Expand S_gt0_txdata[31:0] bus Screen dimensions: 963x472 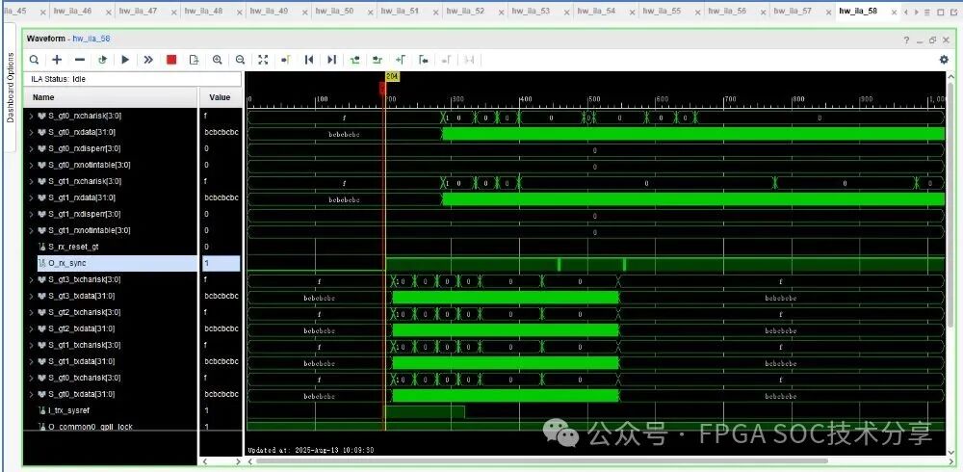[32, 394]
